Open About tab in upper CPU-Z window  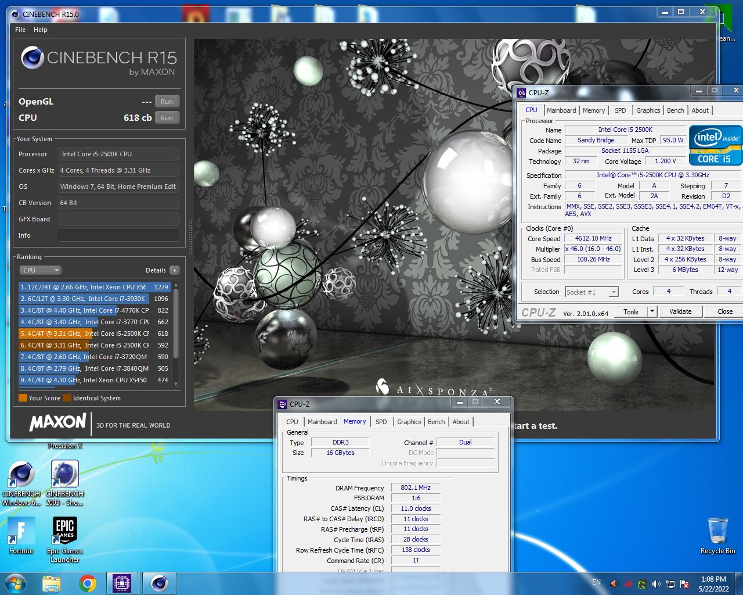[x=700, y=110]
